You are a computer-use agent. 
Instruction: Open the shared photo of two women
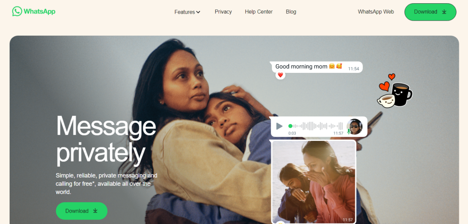[x=314, y=182]
